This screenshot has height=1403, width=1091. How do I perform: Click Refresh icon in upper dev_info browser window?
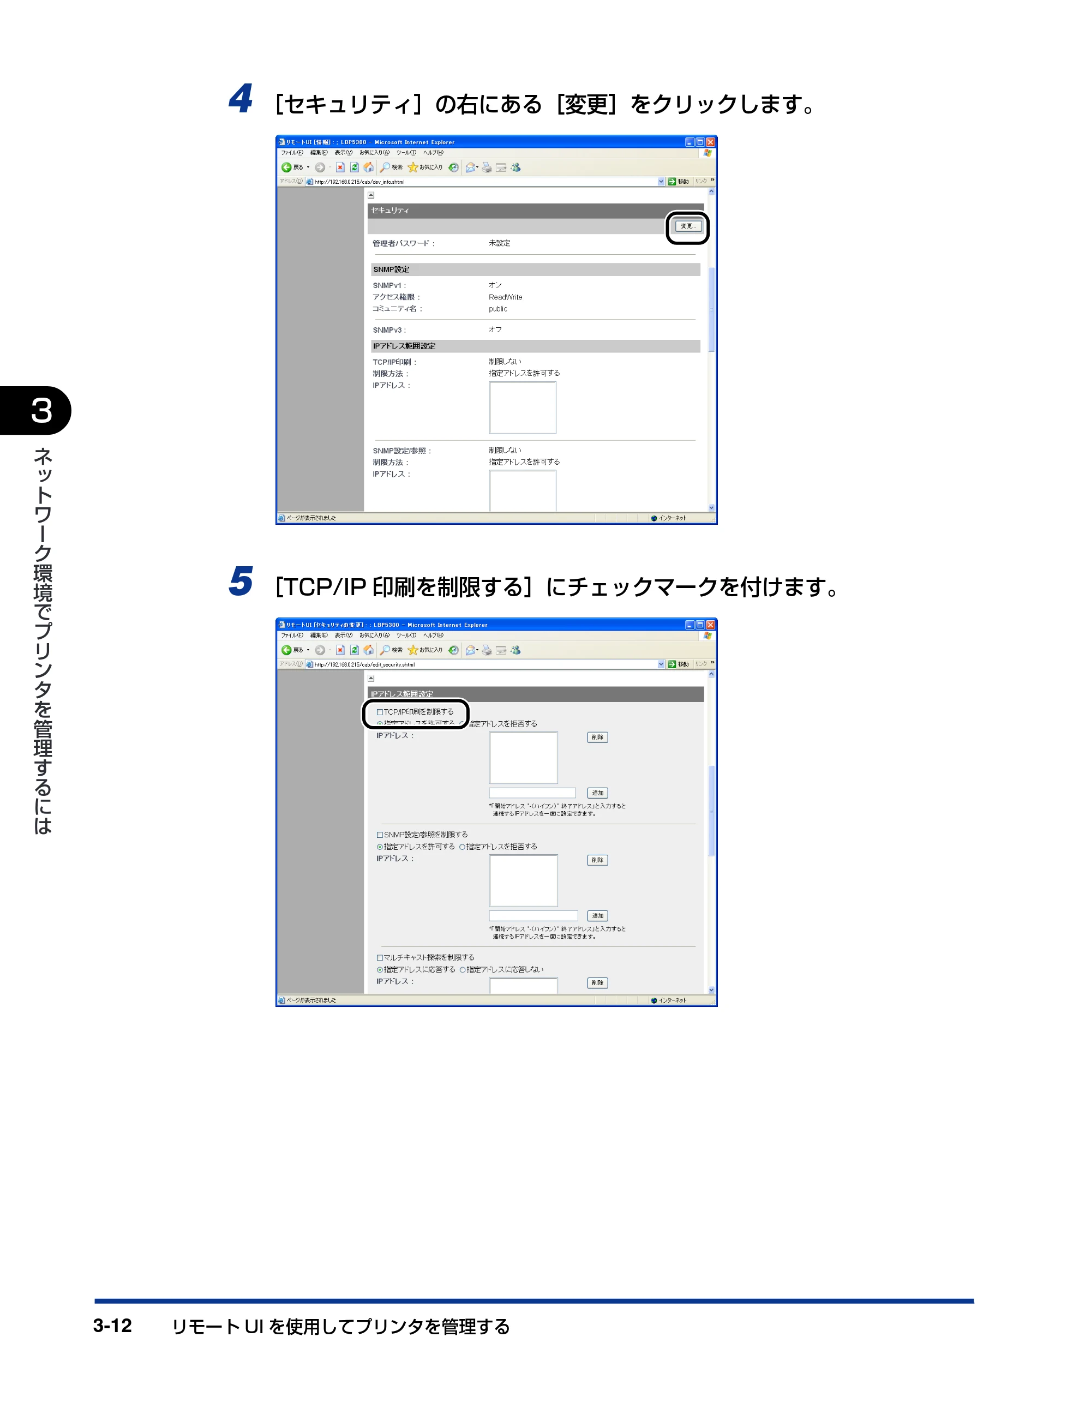coord(355,167)
